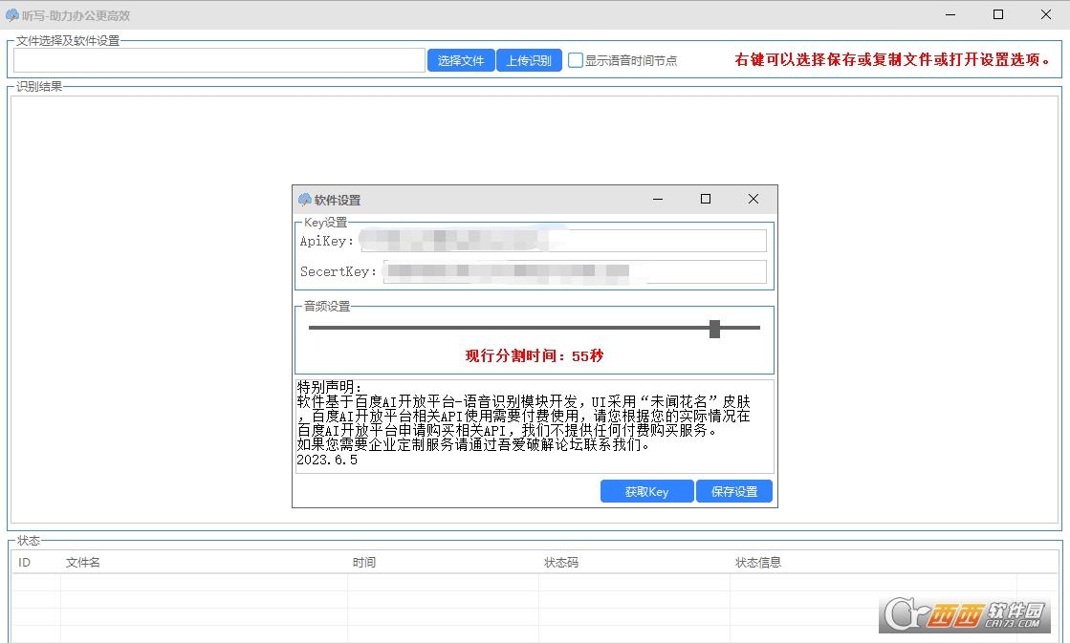Viewport: 1070px width, 643px height.
Task: Click the SecertKey input field
Action: (575, 271)
